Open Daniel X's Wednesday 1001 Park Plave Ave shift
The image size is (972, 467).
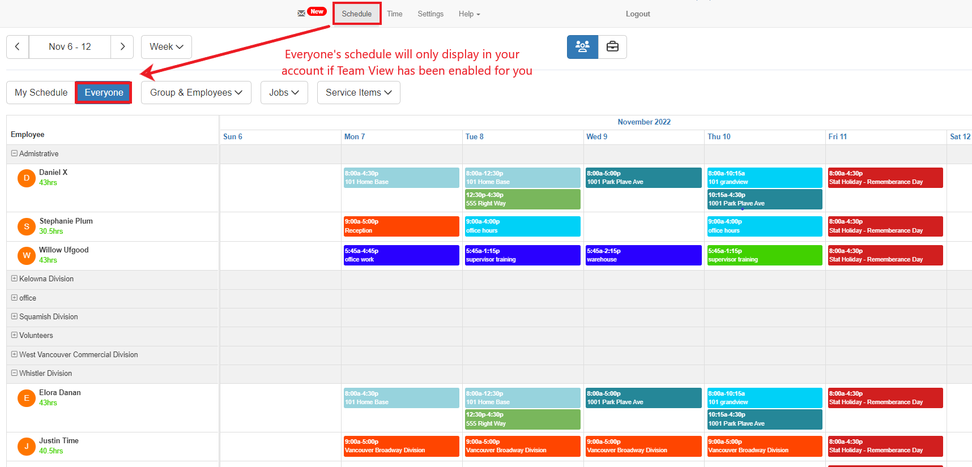pos(644,178)
